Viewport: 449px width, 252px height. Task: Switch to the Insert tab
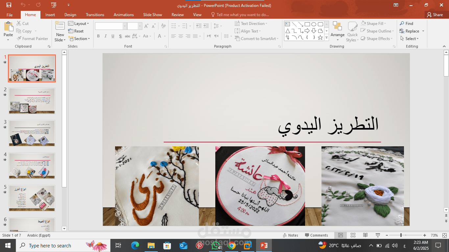click(x=50, y=15)
